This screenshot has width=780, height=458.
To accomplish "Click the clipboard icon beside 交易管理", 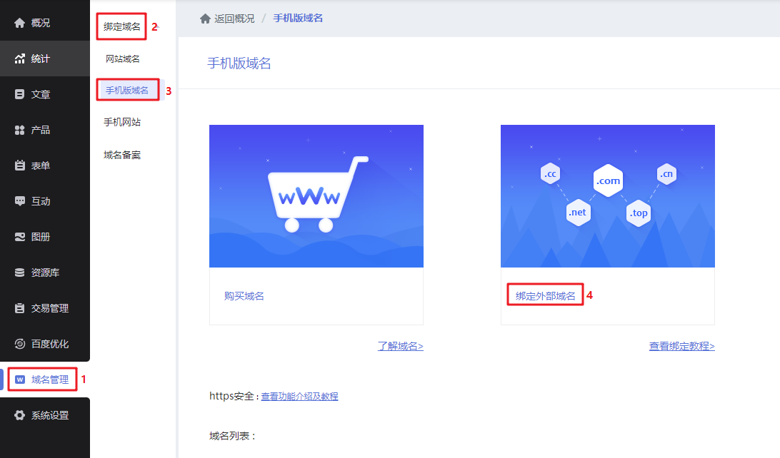I will (x=19, y=308).
